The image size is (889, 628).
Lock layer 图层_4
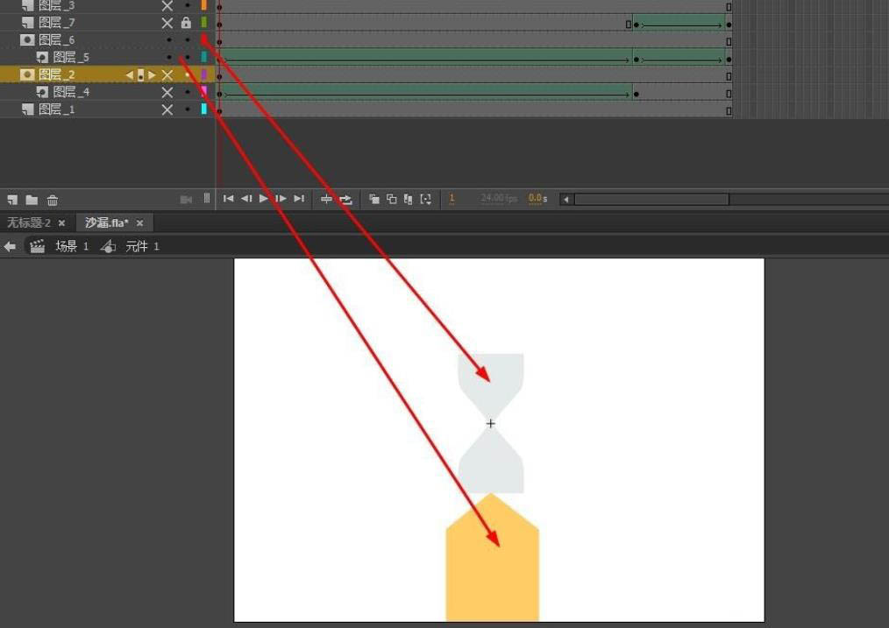pyautogui.click(x=188, y=92)
